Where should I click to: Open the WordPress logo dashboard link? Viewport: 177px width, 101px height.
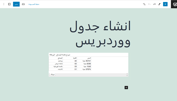(x=174, y=4)
